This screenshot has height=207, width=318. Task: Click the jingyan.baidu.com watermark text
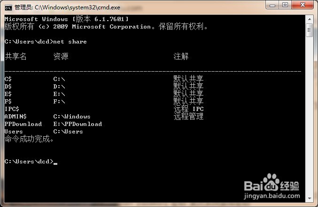pos(272,196)
